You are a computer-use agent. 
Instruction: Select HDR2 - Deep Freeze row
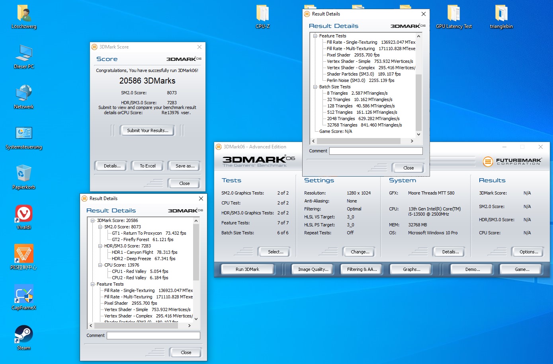coord(143,259)
